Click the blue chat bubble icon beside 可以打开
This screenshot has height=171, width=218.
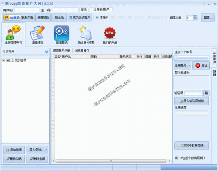click(x=47, y=52)
